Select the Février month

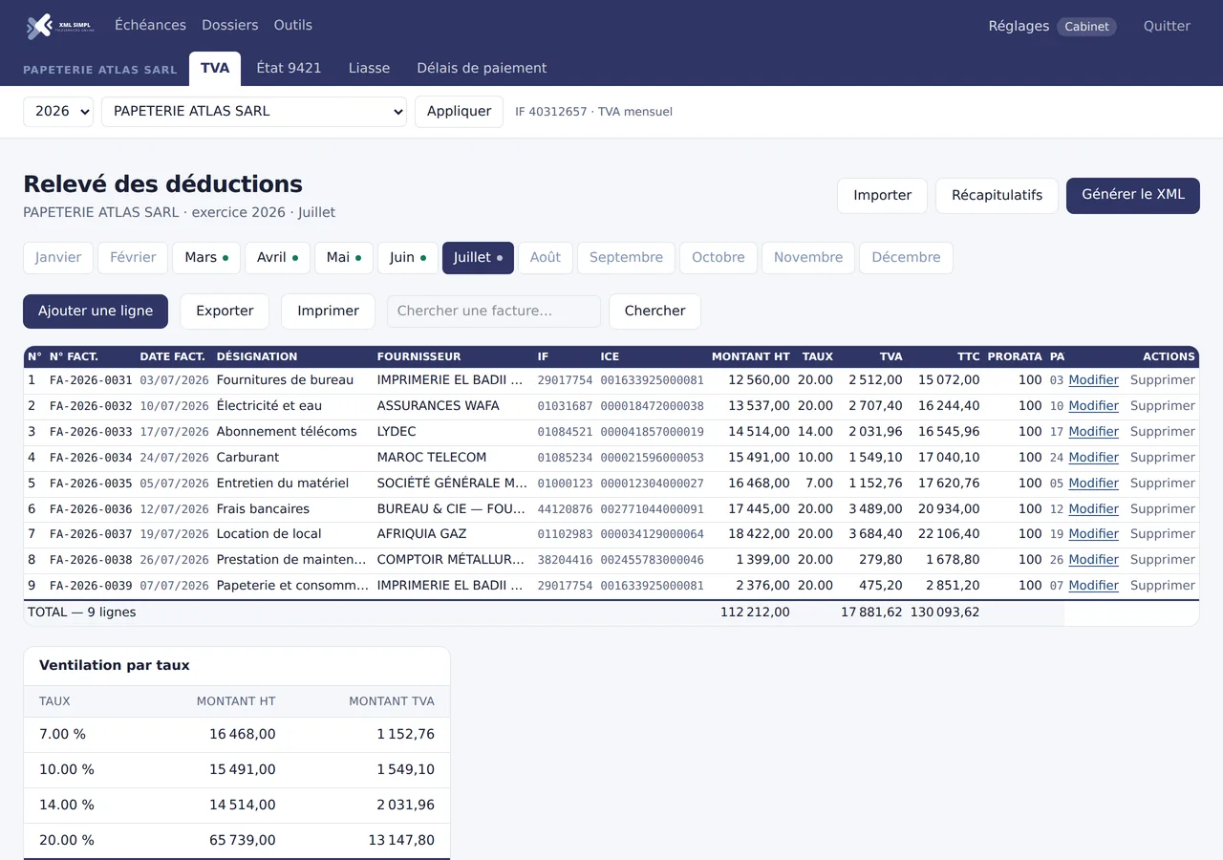[x=133, y=258]
